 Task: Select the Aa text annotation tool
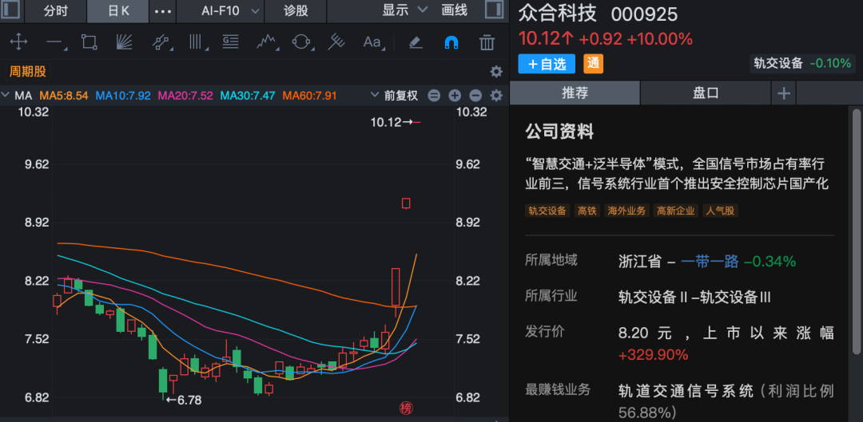click(372, 42)
